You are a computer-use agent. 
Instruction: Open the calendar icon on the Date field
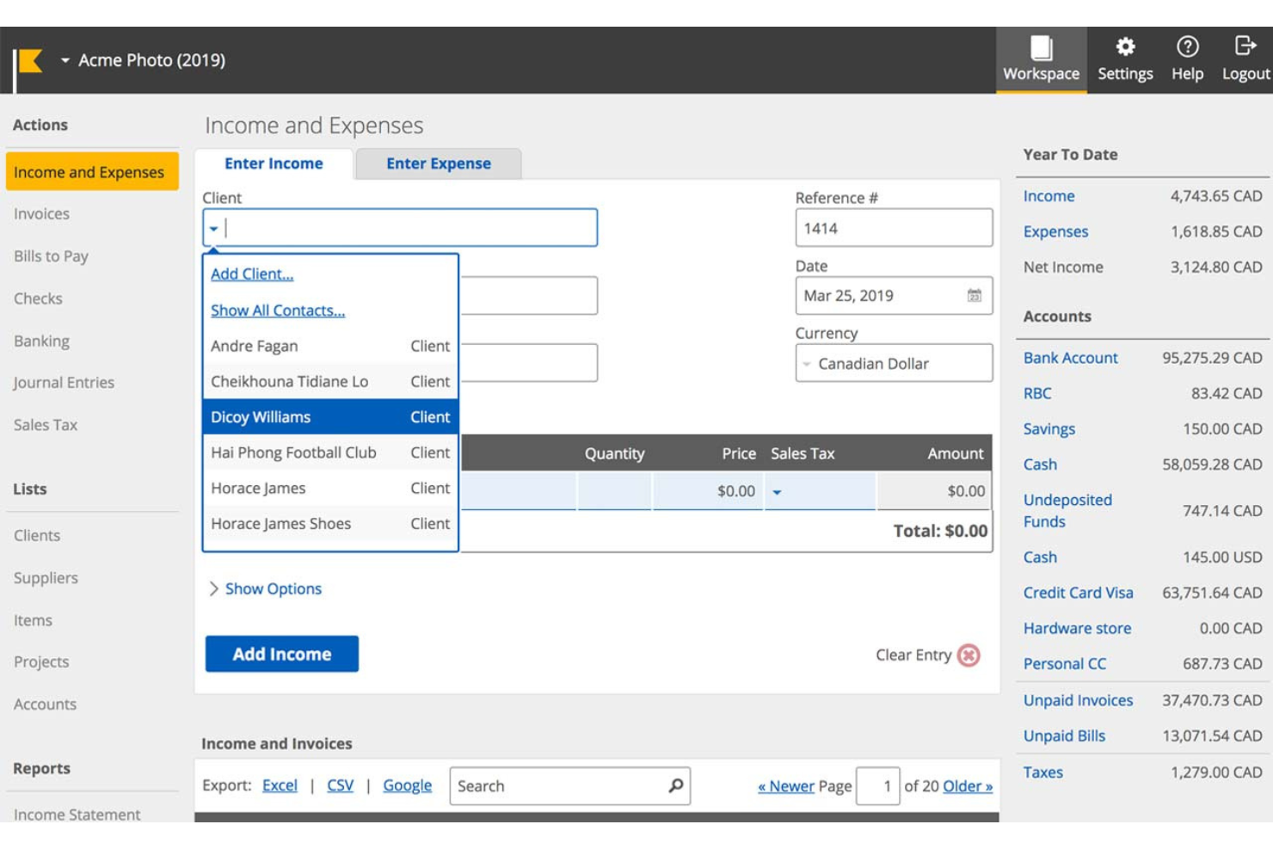974,295
